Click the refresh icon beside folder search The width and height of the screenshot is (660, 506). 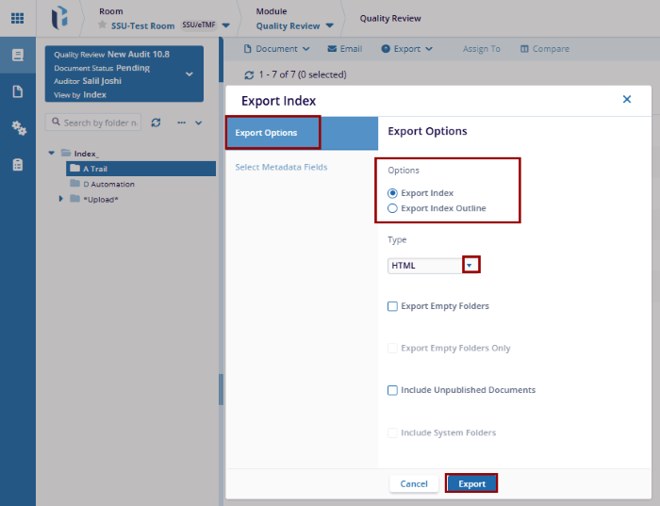point(157,122)
